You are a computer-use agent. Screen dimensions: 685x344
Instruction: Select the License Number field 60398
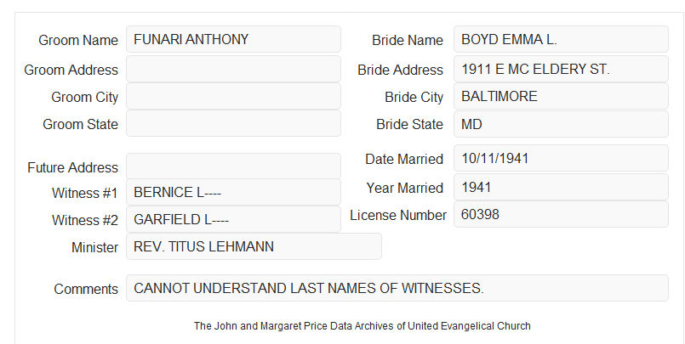pyautogui.click(x=561, y=214)
